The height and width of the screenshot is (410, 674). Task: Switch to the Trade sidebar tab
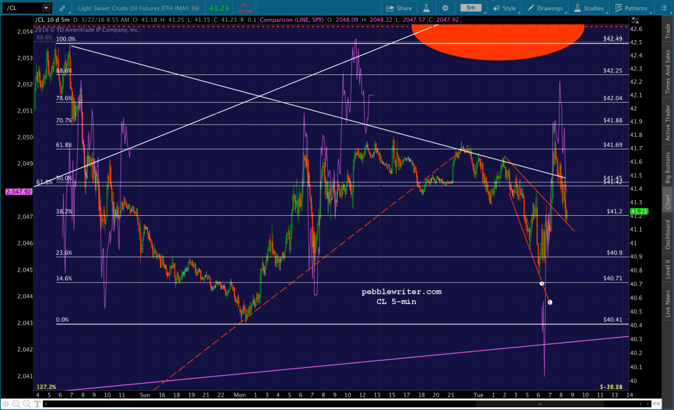click(668, 31)
